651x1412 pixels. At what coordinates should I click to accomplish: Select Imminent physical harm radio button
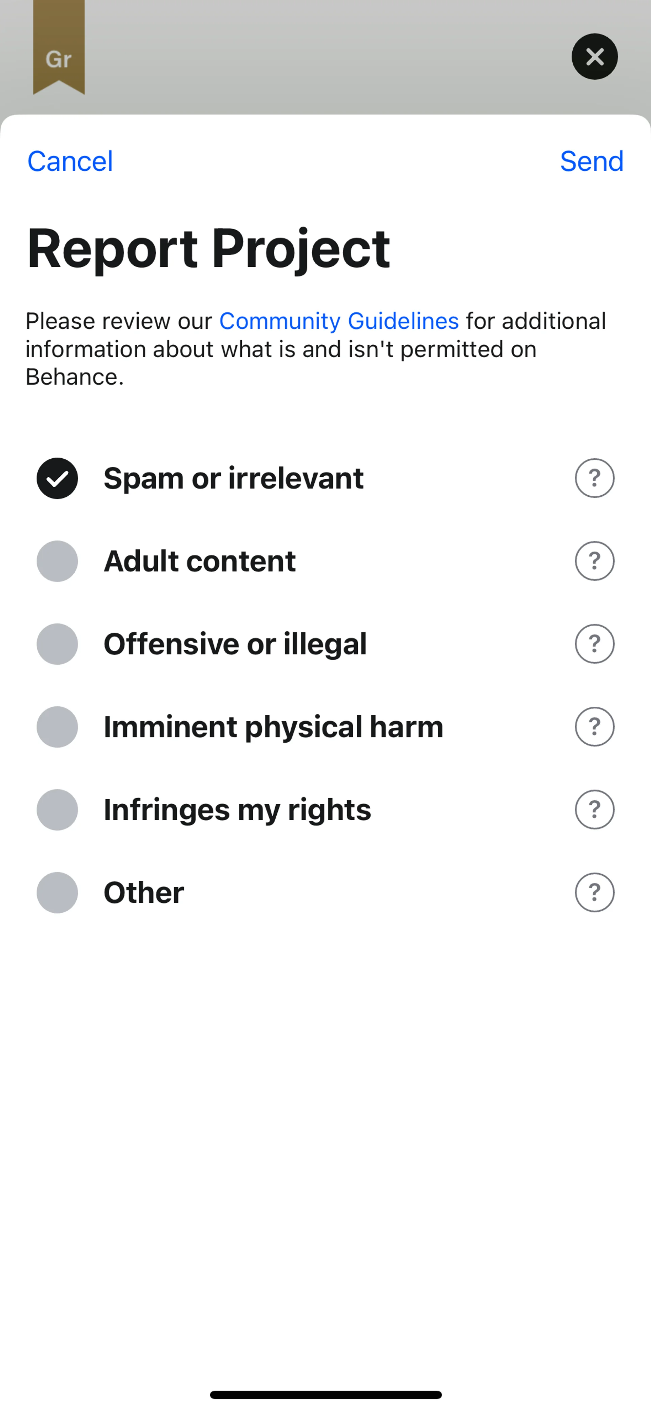click(x=57, y=726)
